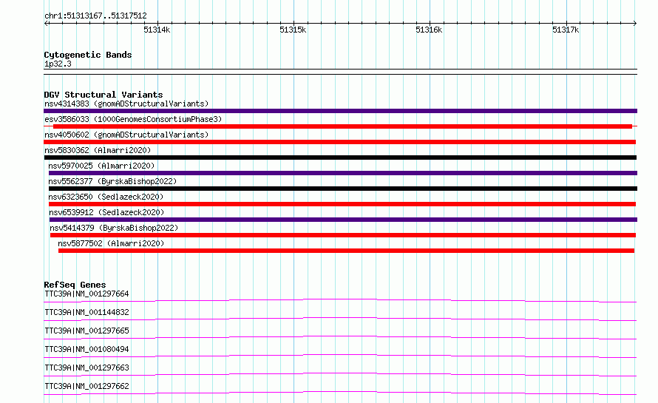Click the nsv5877502 Almarri2020 label

[x=111, y=243]
